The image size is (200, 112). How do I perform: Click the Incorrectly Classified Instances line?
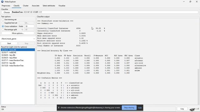pyautogui.click(x=71, y=31)
